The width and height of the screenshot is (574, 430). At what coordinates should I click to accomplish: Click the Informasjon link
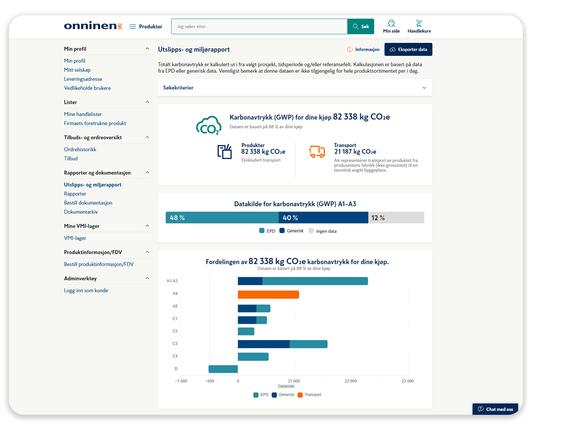pyautogui.click(x=367, y=49)
